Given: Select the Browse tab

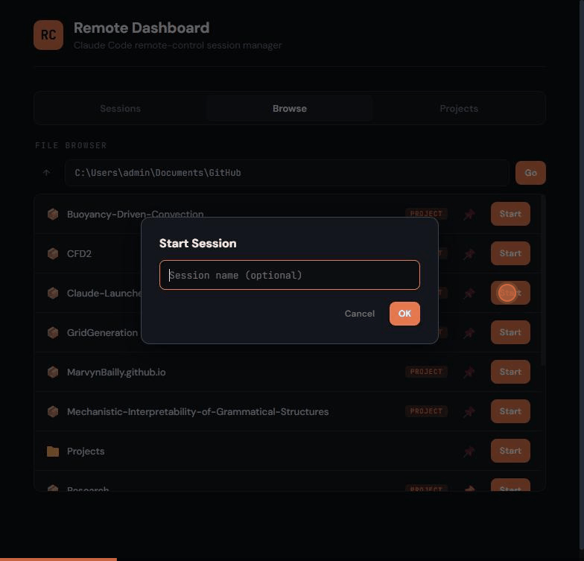Looking at the screenshot, I should 289,109.
